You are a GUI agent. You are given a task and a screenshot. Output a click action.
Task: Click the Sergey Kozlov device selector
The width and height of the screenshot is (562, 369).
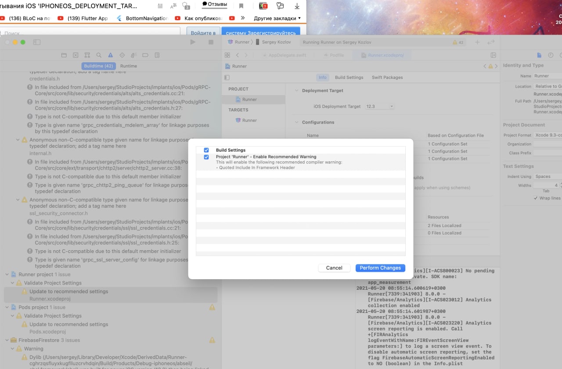coord(274,42)
